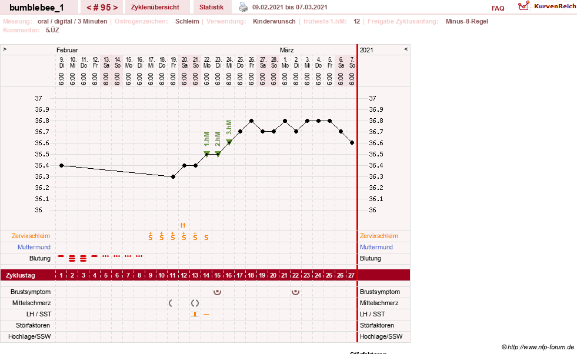Click the date range 09.02.2021 bis 07.03.2021
This screenshot has width=577, height=354.
click(289, 7)
